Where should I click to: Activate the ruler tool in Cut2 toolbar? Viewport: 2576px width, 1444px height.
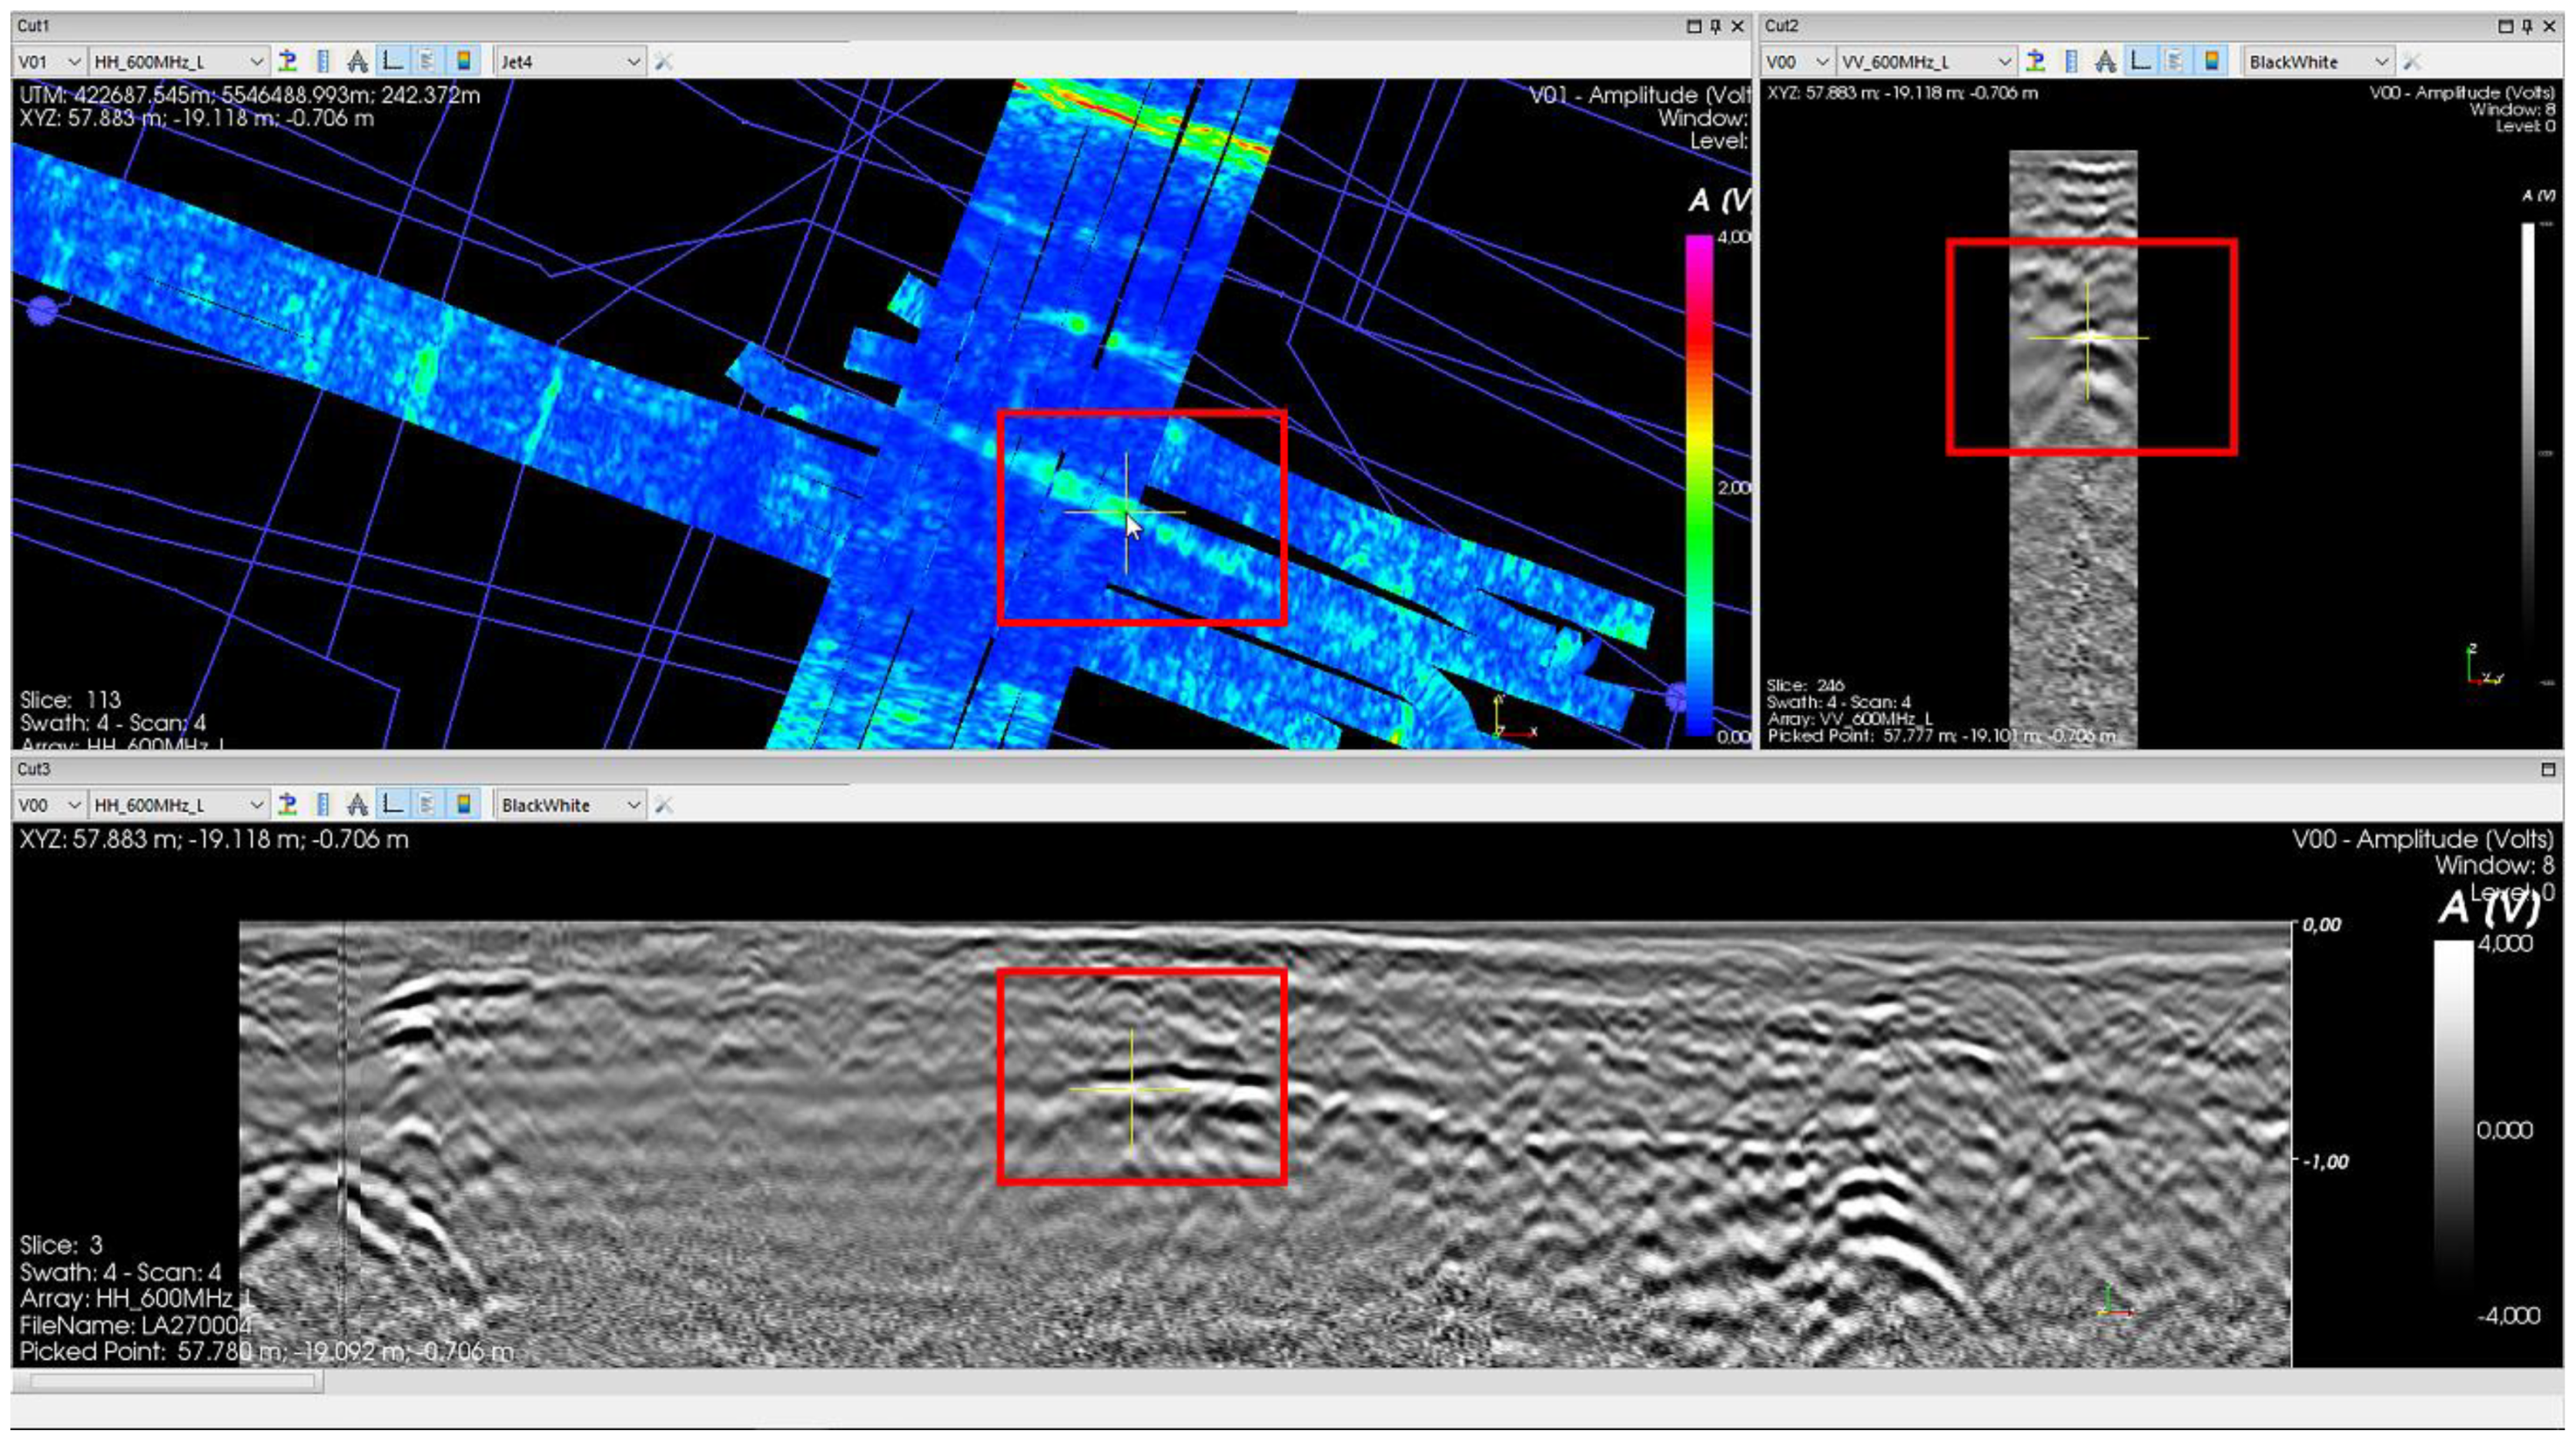coord(2071,61)
